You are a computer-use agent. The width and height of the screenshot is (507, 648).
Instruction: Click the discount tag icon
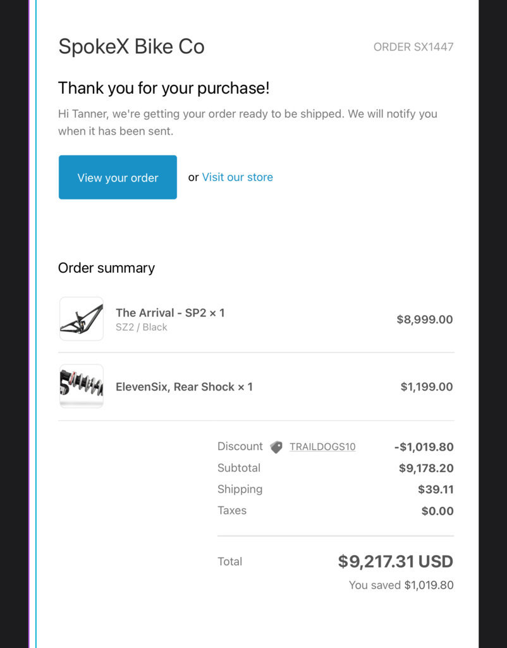tap(276, 447)
